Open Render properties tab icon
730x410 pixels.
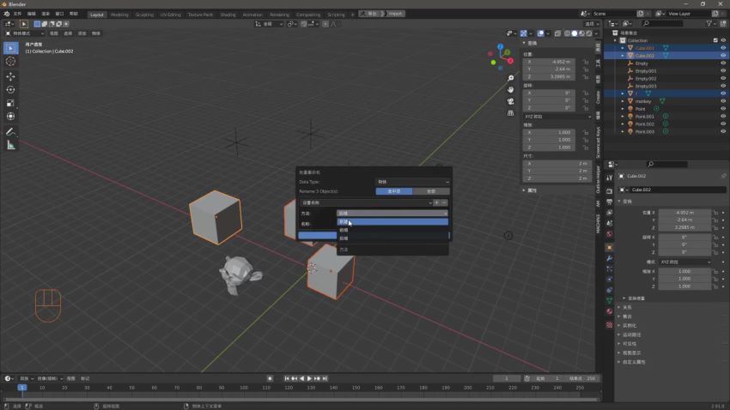[610, 191]
